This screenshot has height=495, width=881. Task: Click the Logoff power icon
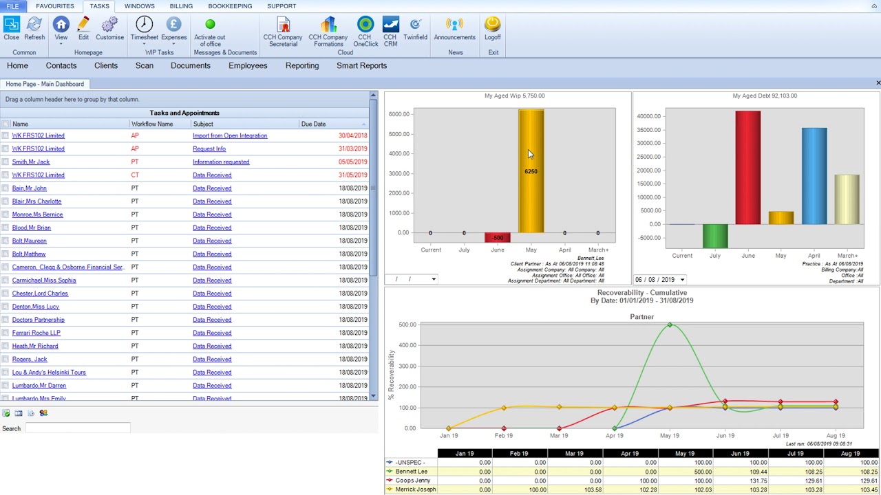point(493,25)
